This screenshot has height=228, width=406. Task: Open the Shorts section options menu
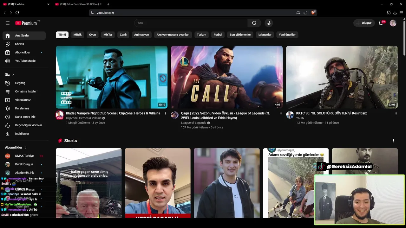(x=393, y=141)
